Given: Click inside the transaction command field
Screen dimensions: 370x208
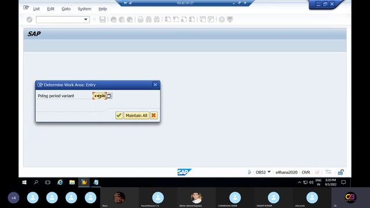Looking at the screenshot, I should tap(60, 19).
